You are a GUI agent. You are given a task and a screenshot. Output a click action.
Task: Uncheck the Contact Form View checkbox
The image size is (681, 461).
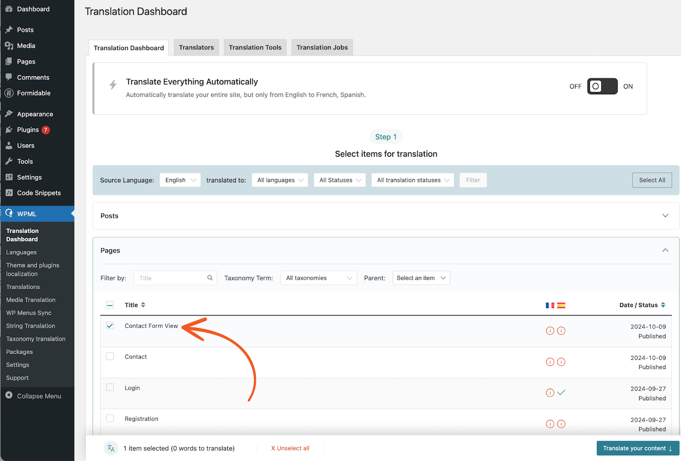pyautogui.click(x=110, y=325)
